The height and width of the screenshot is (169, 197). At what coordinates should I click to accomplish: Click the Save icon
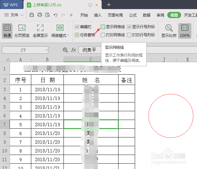pyautogui.click(x=32, y=15)
